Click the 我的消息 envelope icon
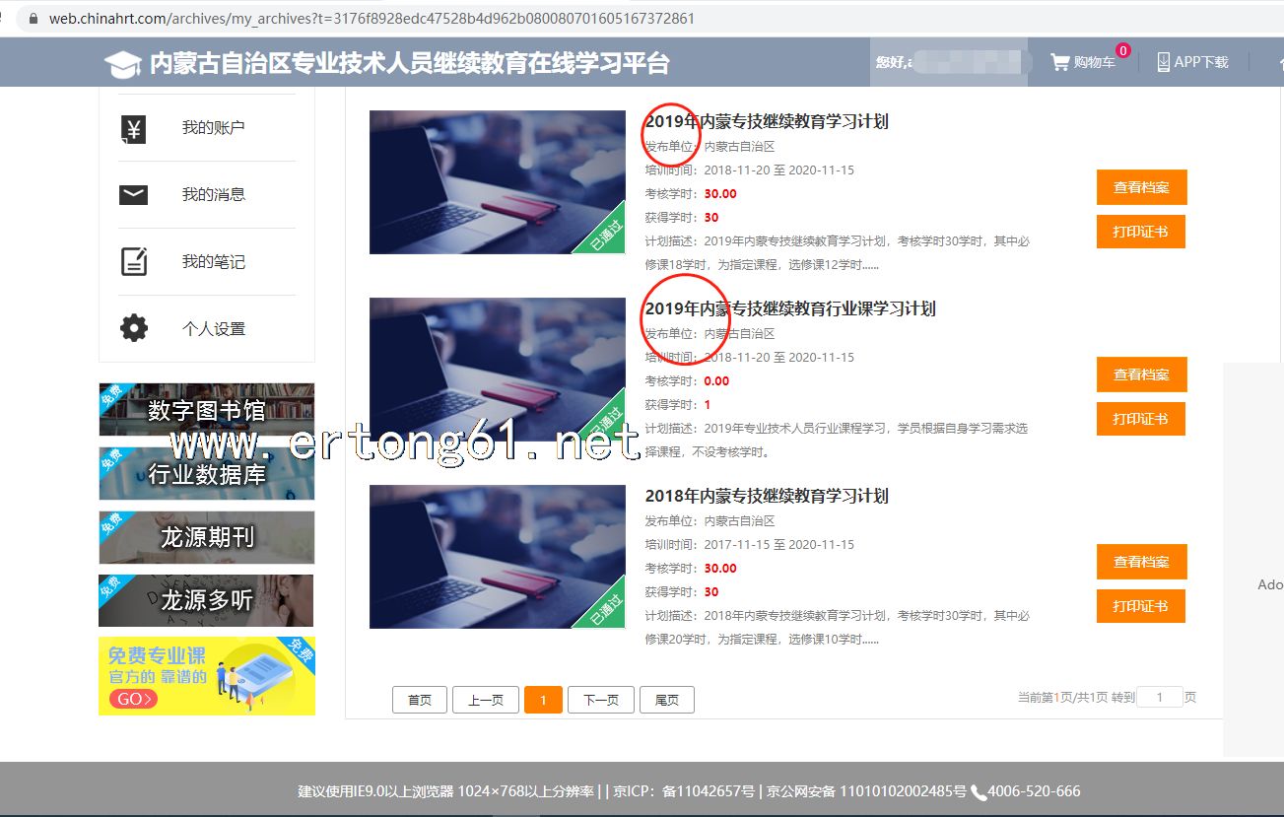The width and height of the screenshot is (1284, 817). (x=133, y=195)
